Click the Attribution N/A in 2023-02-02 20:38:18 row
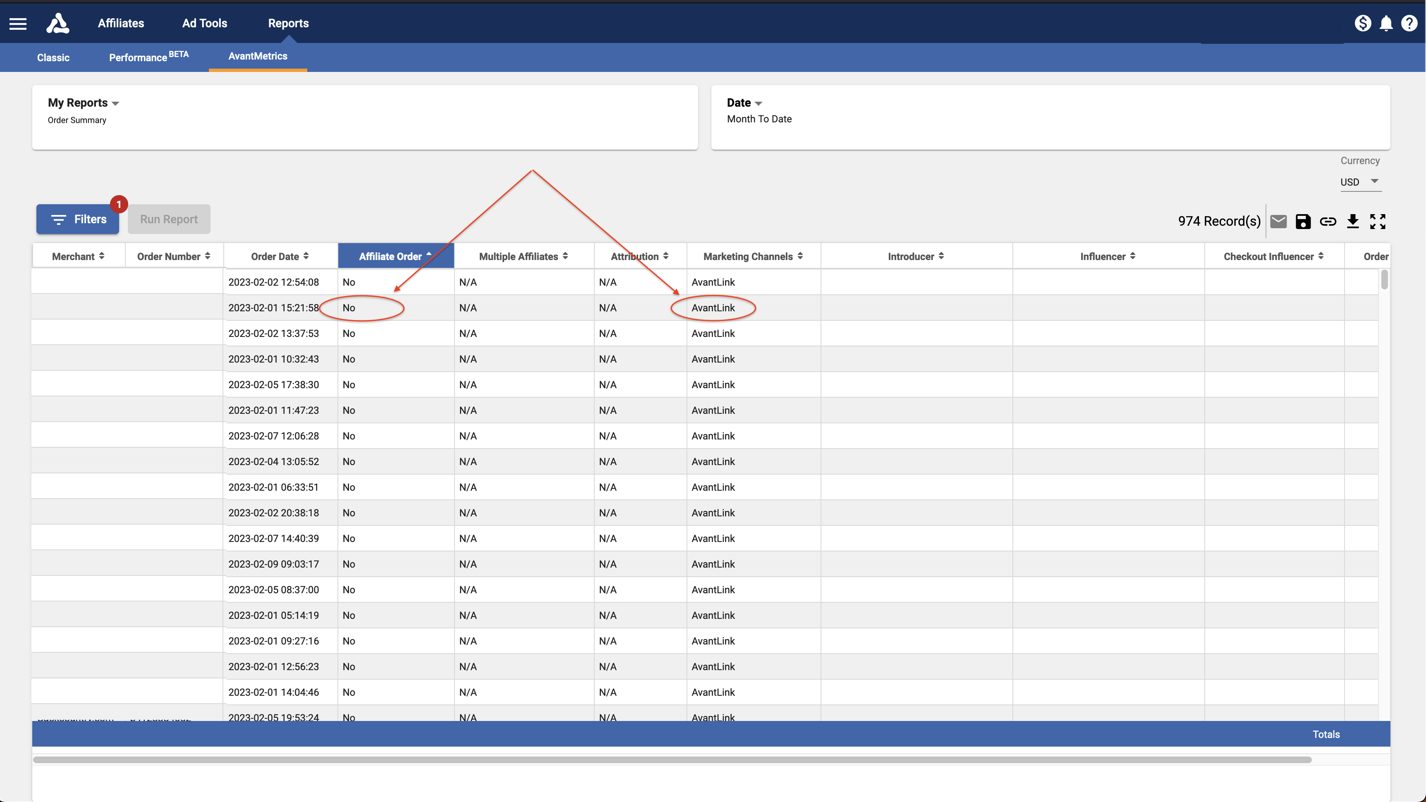1426x802 pixels. tap(607, 513)
